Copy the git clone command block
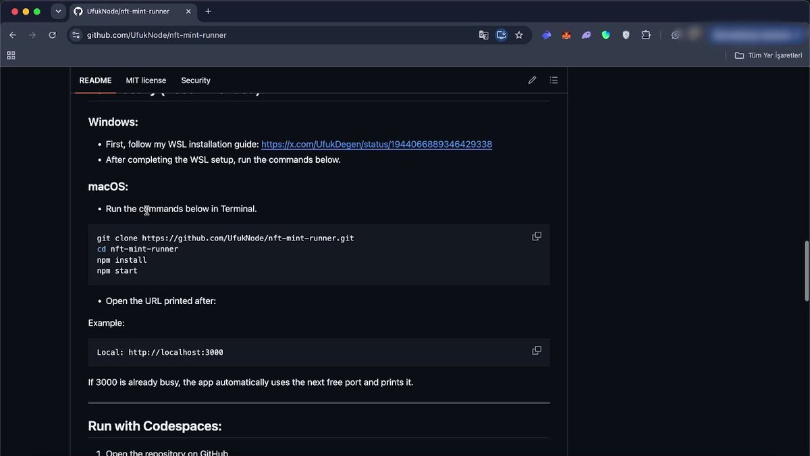This screenshot has height=456, width=810. tap(537, 236)
